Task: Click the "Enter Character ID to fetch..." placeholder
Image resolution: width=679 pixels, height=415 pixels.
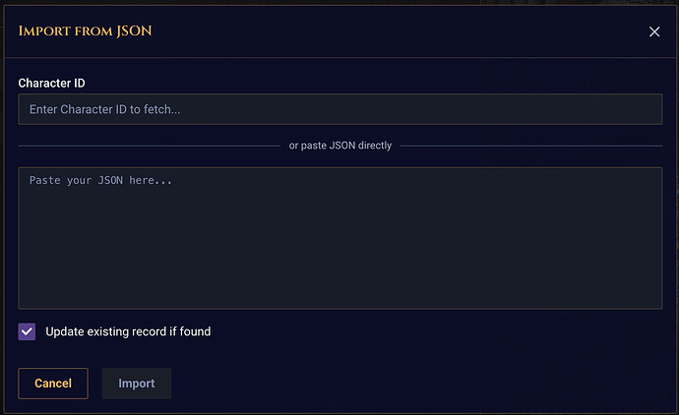Action: coord(105,109)
